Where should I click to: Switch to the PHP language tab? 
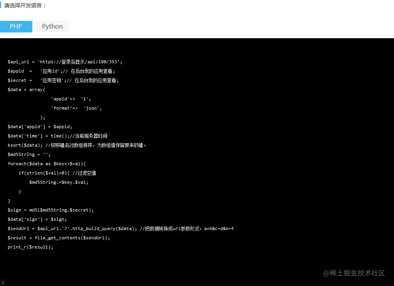tap(16, 26)
